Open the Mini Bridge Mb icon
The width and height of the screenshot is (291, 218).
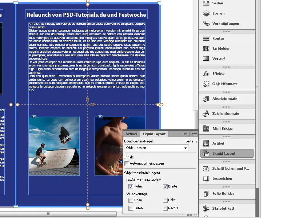206,129
